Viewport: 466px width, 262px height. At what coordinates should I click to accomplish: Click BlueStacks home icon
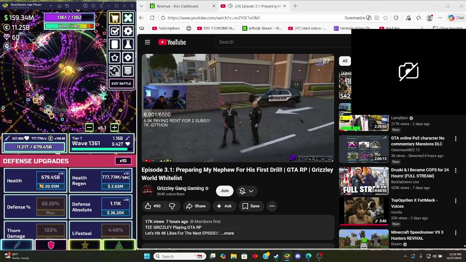pos(59,6)
